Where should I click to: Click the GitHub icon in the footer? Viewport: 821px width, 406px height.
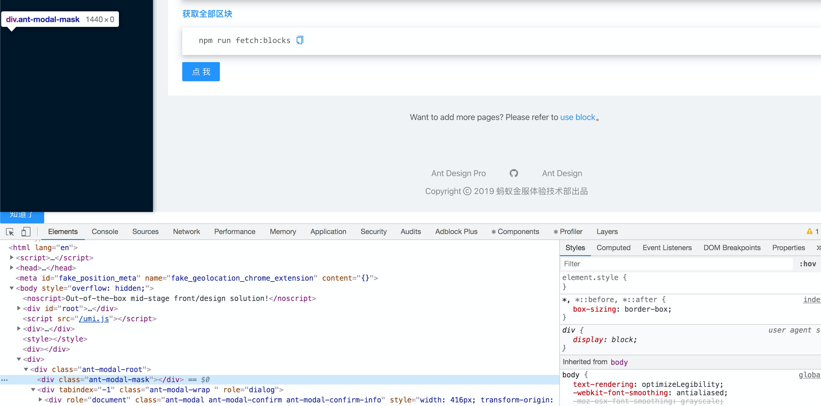(x=514, y=173)
